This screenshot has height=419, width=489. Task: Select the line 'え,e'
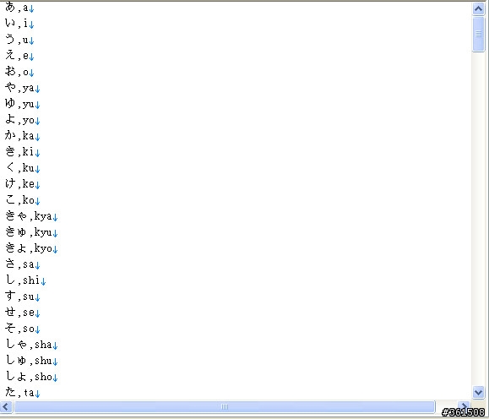(19, 56)
